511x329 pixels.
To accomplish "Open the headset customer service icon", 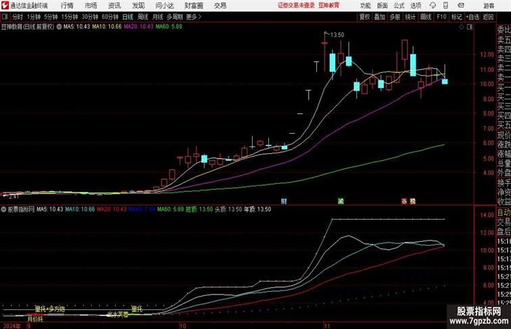I will [433, 5].
